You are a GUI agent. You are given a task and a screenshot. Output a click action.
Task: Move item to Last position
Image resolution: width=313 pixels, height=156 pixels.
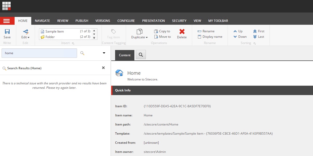[x=259, y=37]
